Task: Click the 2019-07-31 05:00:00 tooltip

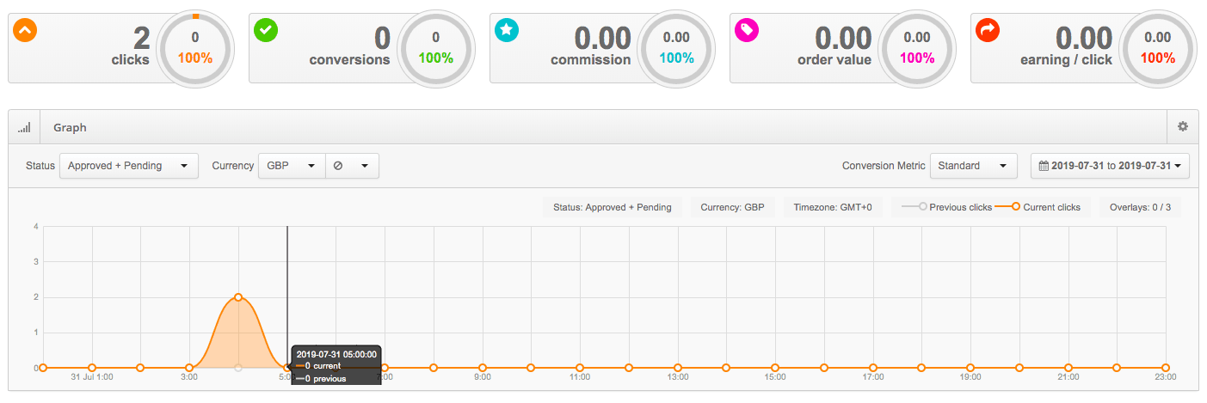Action: pos(336,365)
